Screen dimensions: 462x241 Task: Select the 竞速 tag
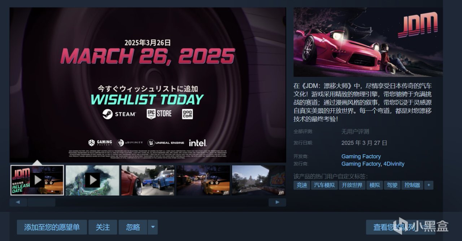302,185
